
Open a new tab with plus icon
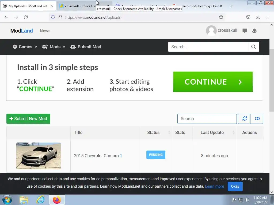point(231,6)
